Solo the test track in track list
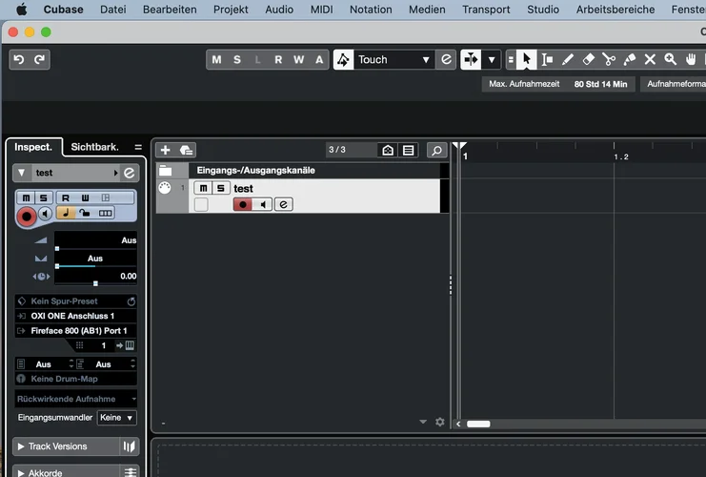 pyautogui.click(x=218, y=189)
